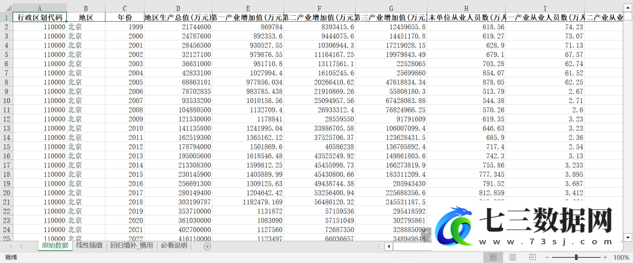The image size is (633, 263).
Task: Select cell containing 1182479.169
Action: (x=248, y=202)
